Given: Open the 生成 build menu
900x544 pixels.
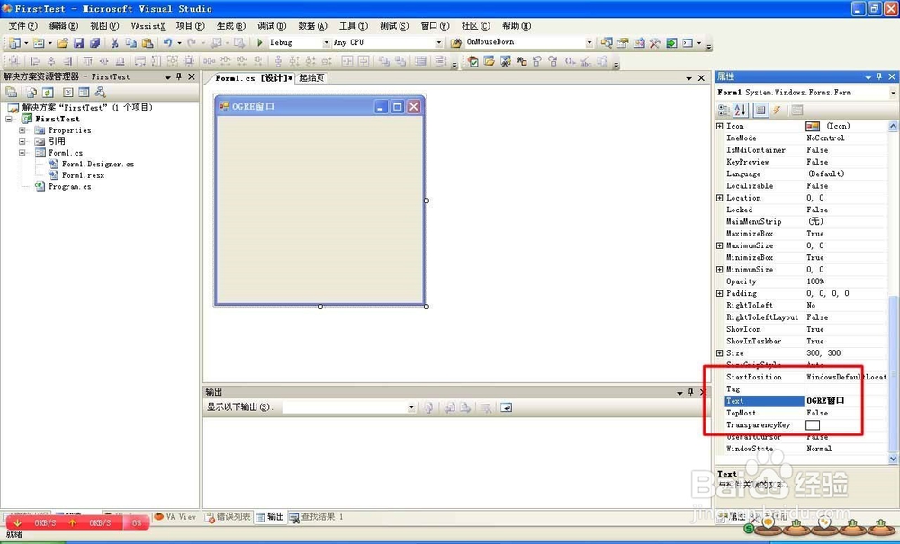Looking at the screenshot, I should click(231, 26).
